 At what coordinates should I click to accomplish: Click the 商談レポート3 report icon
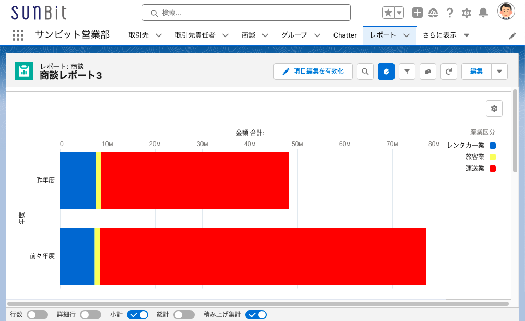point(24,71)
